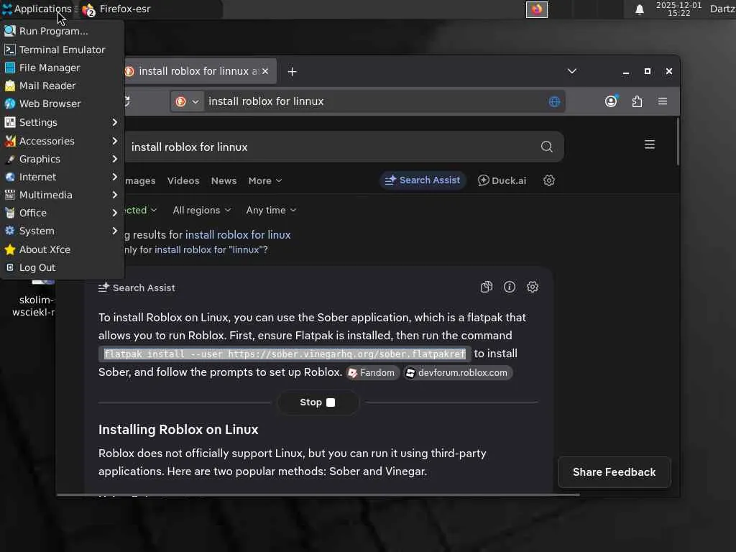Open the All regions filter dropdown
This screenshot has width=736, height=552.
[202, 211]
